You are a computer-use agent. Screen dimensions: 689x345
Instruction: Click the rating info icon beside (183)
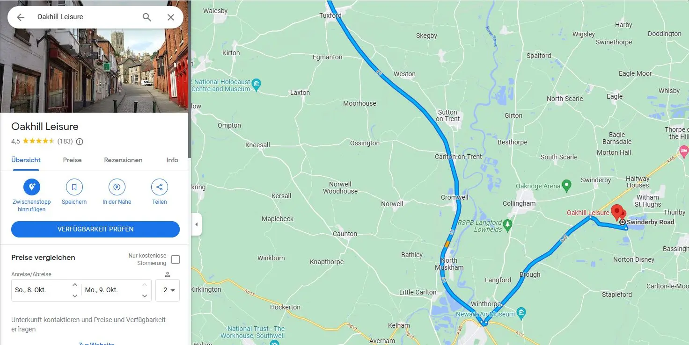coord(80,142)
